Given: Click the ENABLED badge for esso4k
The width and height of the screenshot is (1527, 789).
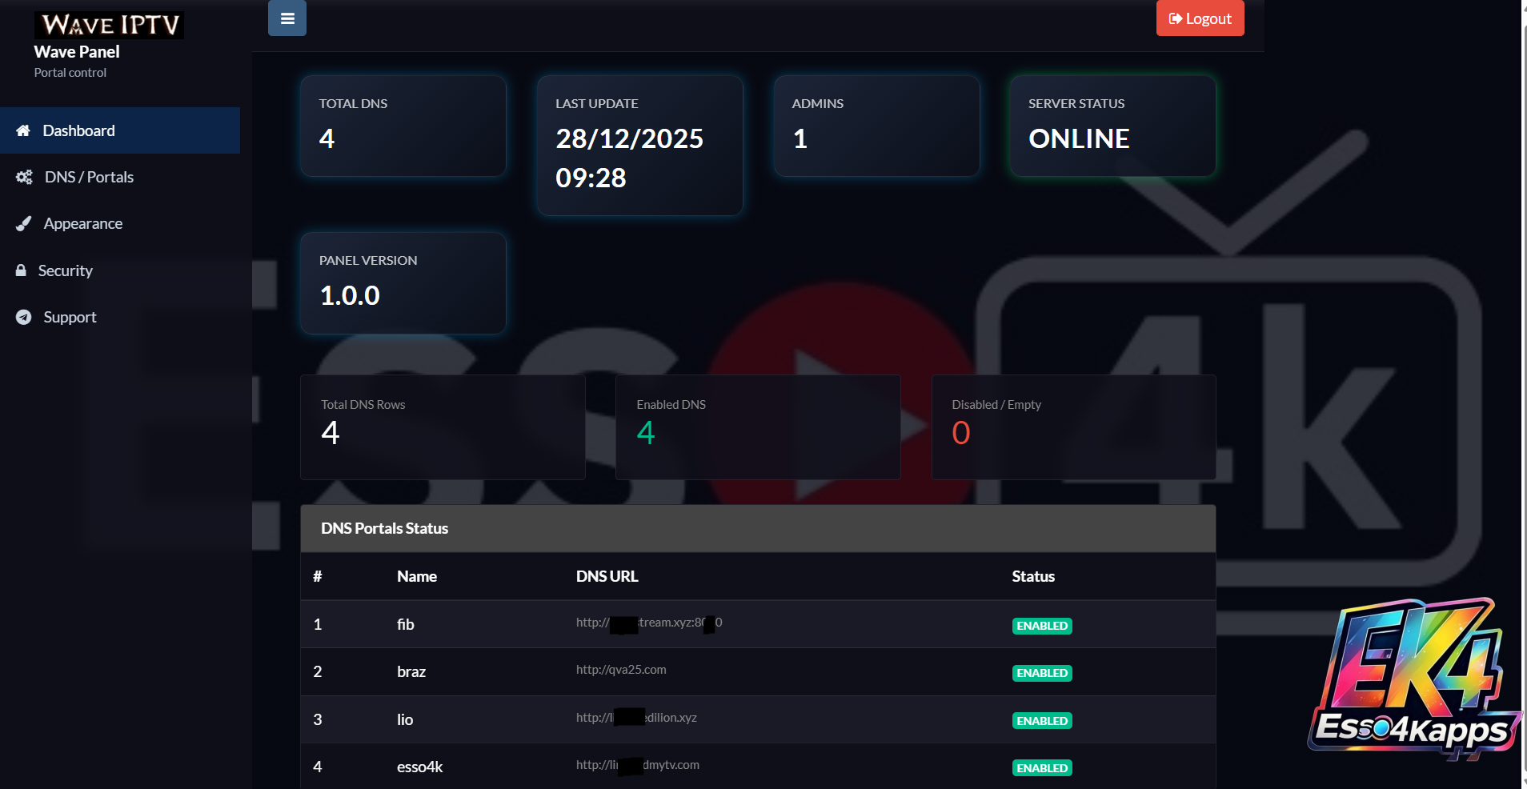Looking at the screenshot, I should point(1041,768).
